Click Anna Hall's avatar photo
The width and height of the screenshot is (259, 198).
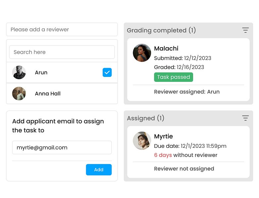(19, 93)
